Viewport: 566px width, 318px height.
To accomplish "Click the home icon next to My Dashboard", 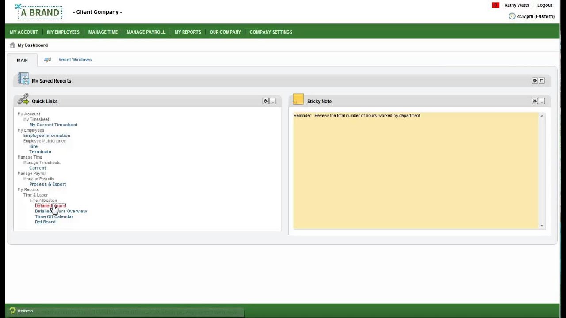I will coord(12,45).
